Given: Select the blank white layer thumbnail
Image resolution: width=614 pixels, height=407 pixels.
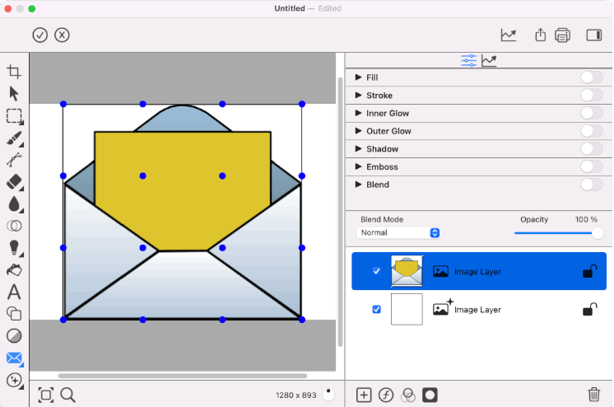Looking at the screenshot, I should pyautogui.click(x=407, y=309).
